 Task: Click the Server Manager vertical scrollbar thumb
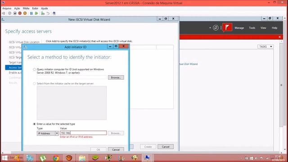pos(281,85)
